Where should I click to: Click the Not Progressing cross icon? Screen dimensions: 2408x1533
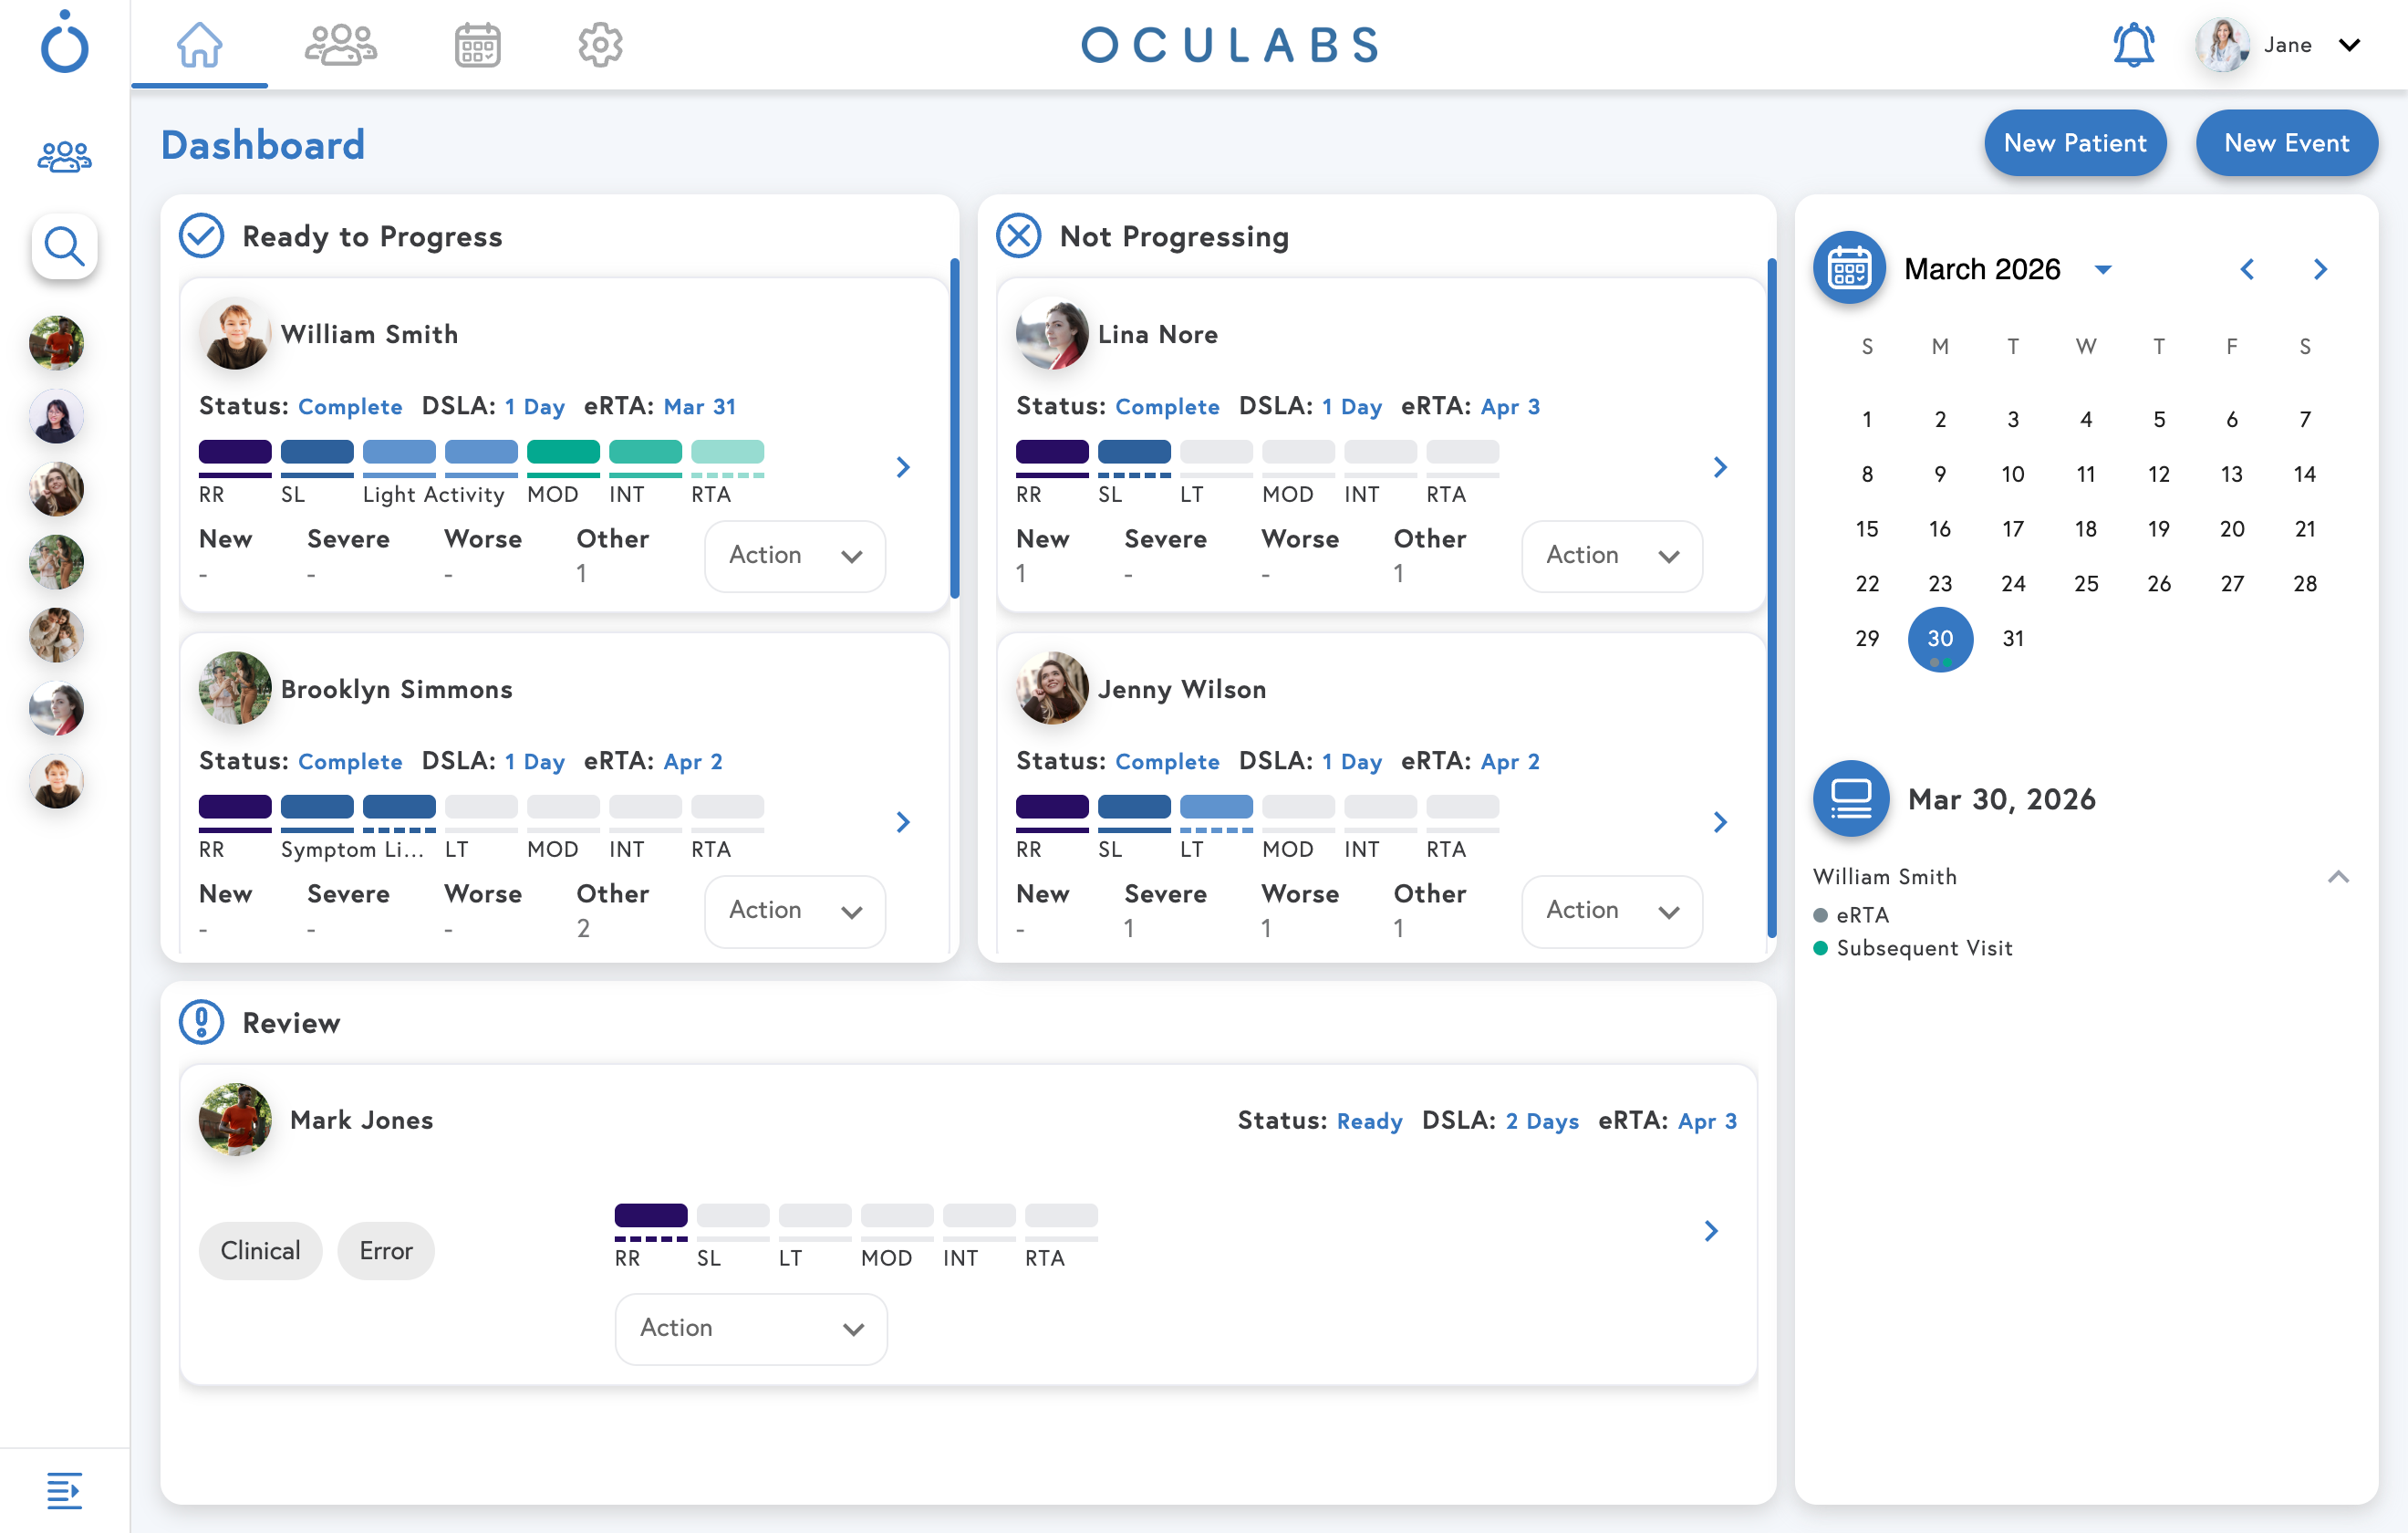click(x=1019, y=236)
